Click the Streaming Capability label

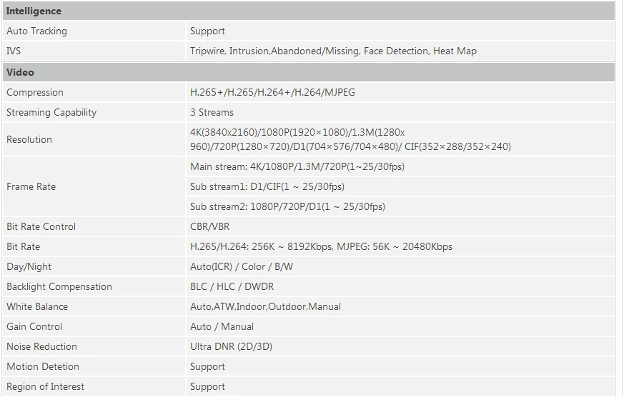(x=51, y=113)
